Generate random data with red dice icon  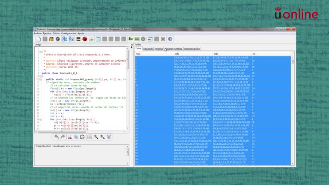click(x=85, y=39)
